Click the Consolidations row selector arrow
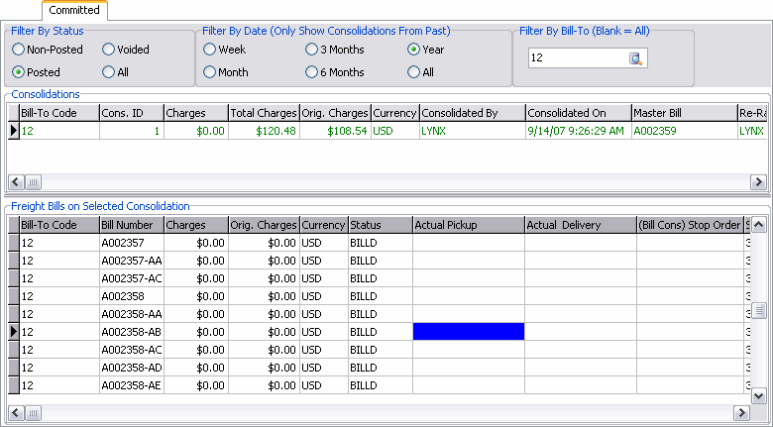773x427 pixels. point(14,131)
